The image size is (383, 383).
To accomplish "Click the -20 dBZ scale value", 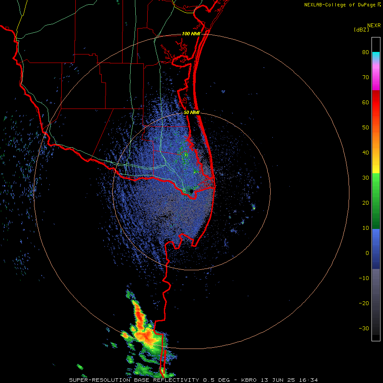I will (364, 303).
